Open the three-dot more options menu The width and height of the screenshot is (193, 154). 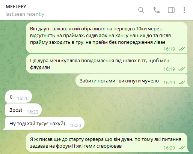tap(184, 10)
